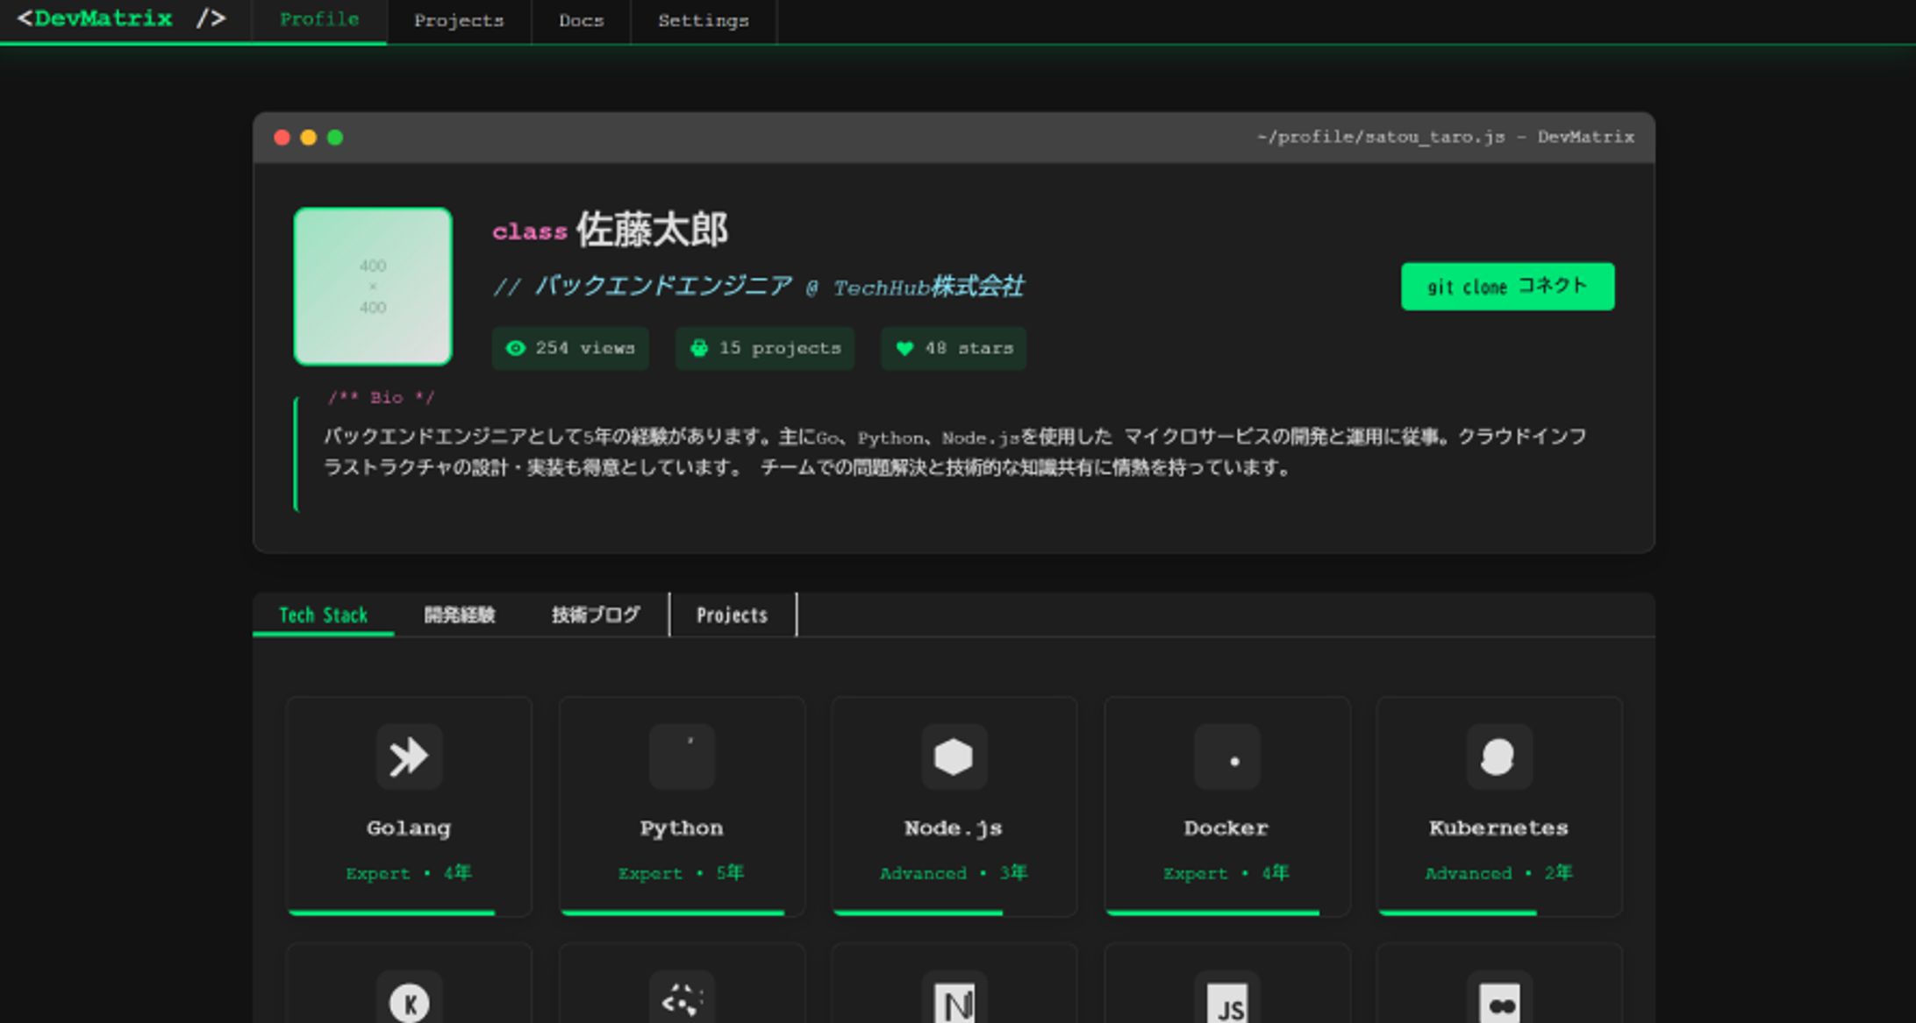Click the Python skill icon
This screenshot has height=1023, width=1916.
[682, 757]
